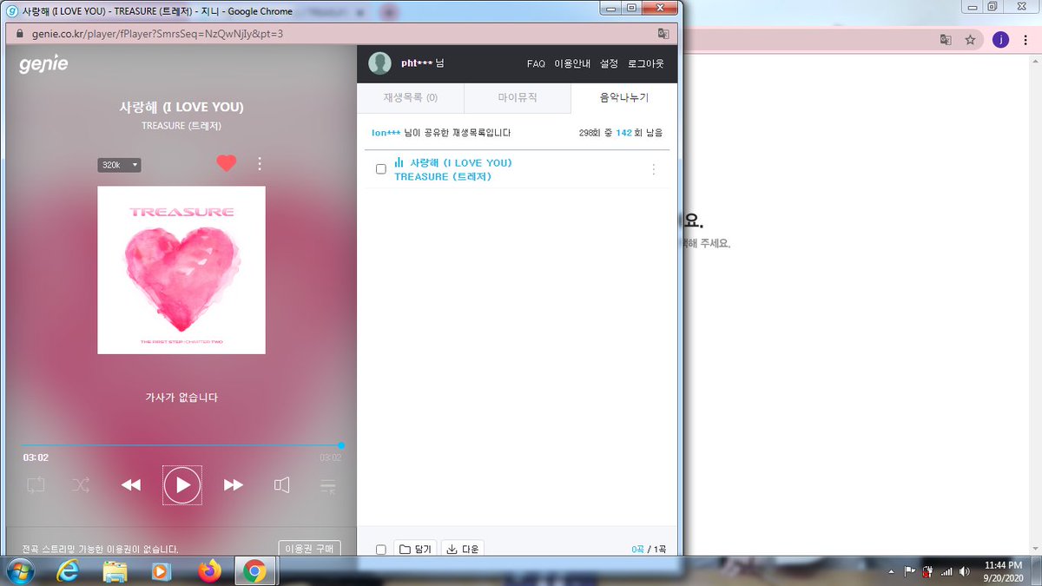Click the equalizer playing icon in song row
The height and width of the screenshot is (586, 1042).
coord(399,162)
